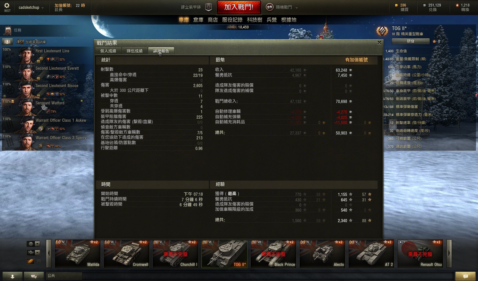Click the 研發 research button
This screenshot has width=478, height=281.
(411, 41)
